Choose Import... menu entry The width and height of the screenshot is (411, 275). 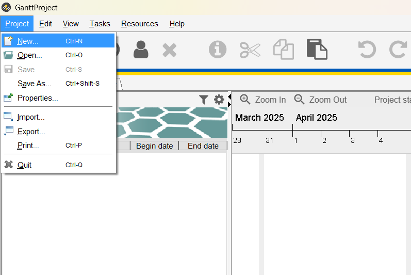tap(58, 117)
